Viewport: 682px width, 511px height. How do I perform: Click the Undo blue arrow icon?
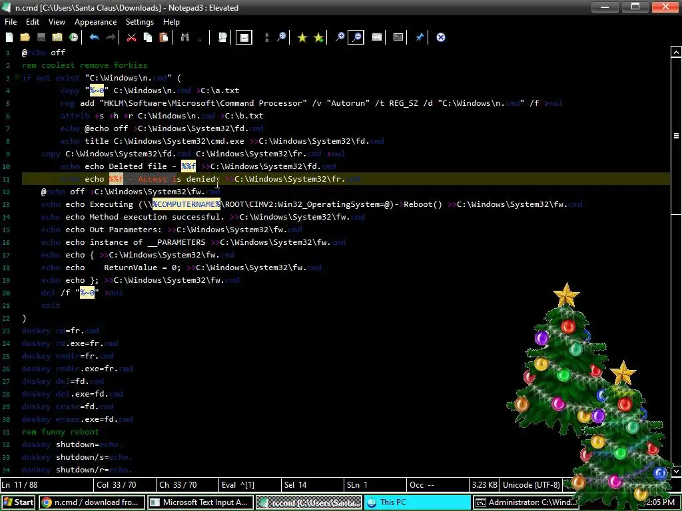94,37
